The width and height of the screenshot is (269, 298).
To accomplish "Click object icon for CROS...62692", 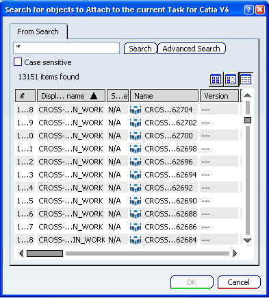I will pos(136,188).
